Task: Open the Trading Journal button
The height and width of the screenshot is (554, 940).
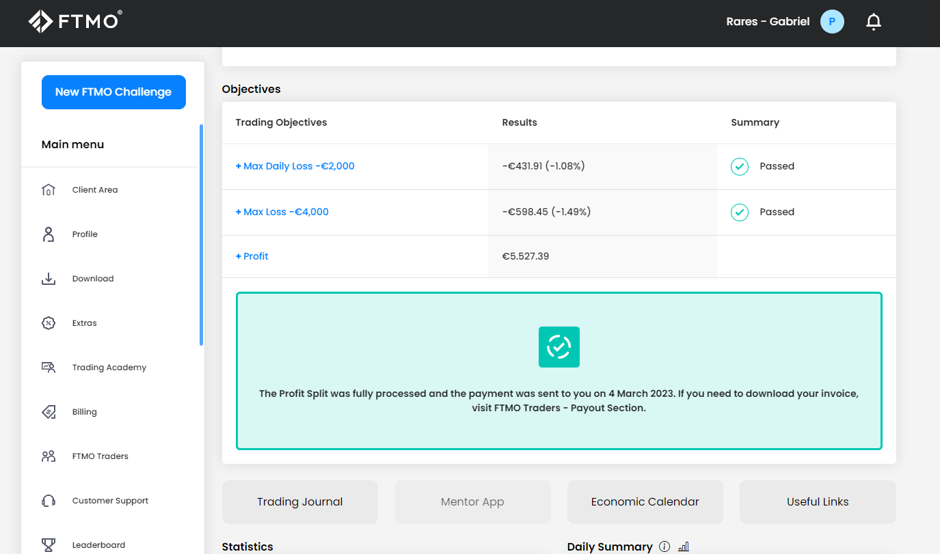Action: pos(300,502)
